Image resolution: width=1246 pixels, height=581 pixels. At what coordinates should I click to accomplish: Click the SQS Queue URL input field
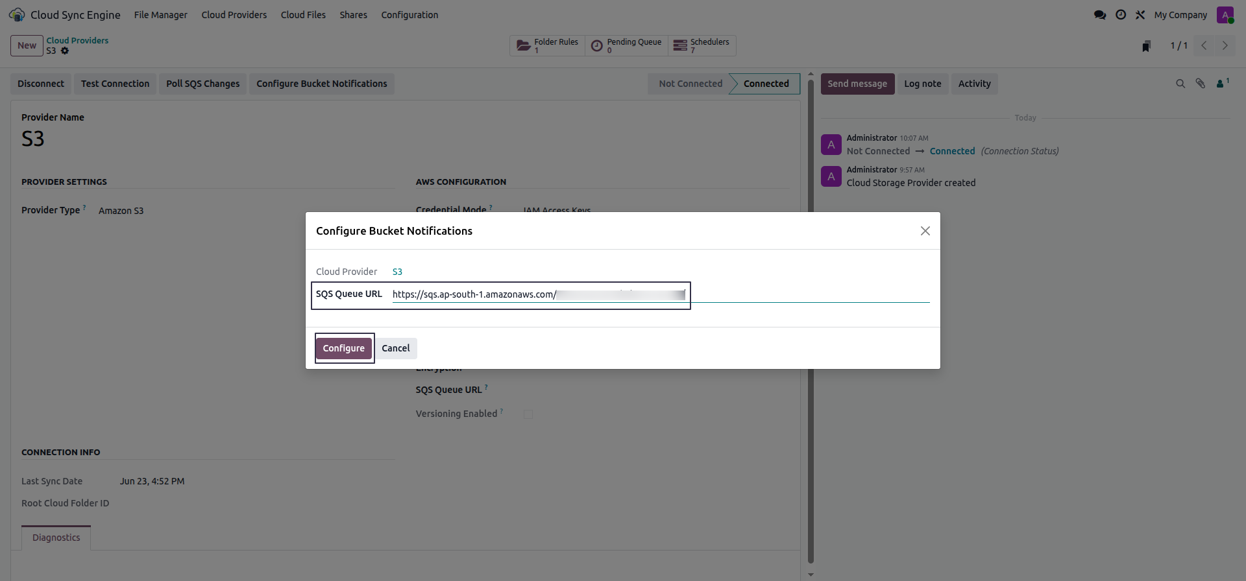(661, 294)
